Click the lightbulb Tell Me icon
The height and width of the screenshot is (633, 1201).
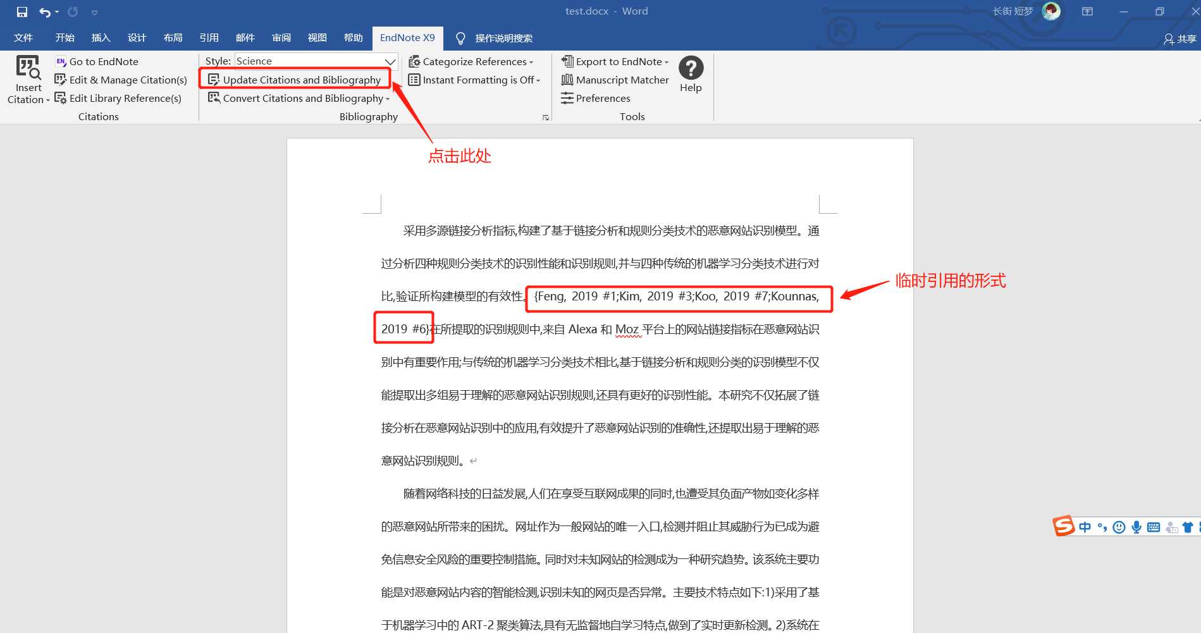point(460,38)
